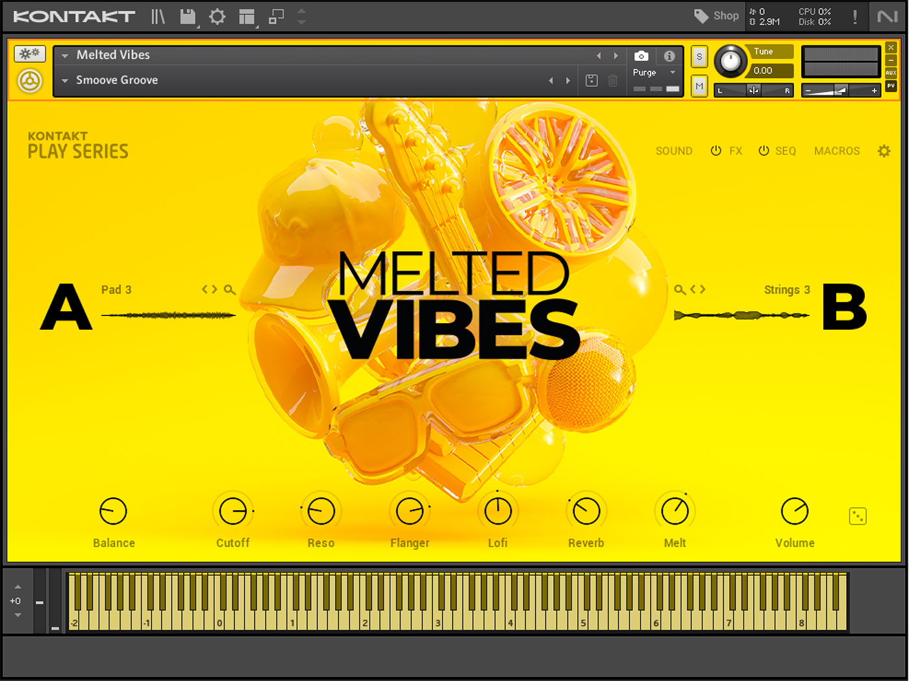909x681 pixels.
Task: Minimize the instrument header view
Action: [891, 60]
